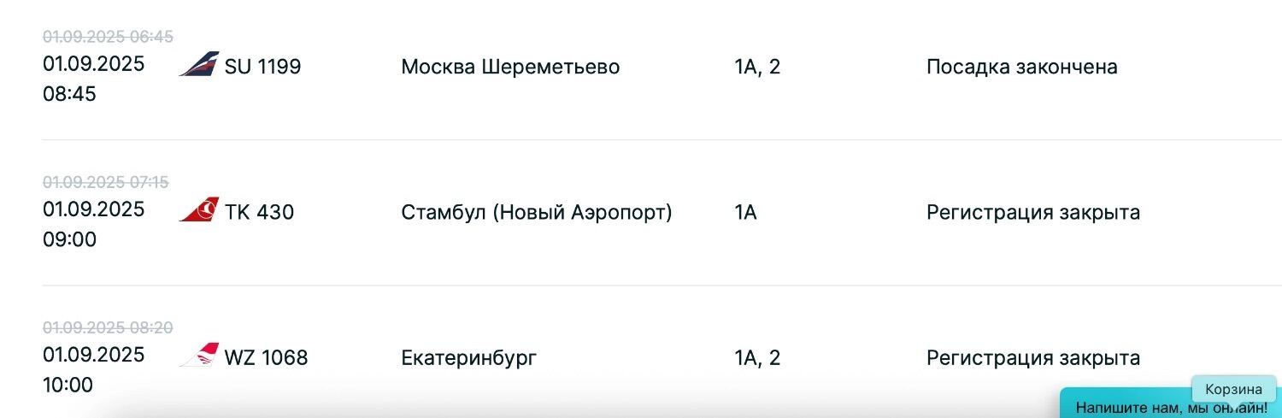Open the 'Напишите нам, мы онлайн!' chat
The width and height of the screenshot is (1282, 418).
click(1171, 407)
